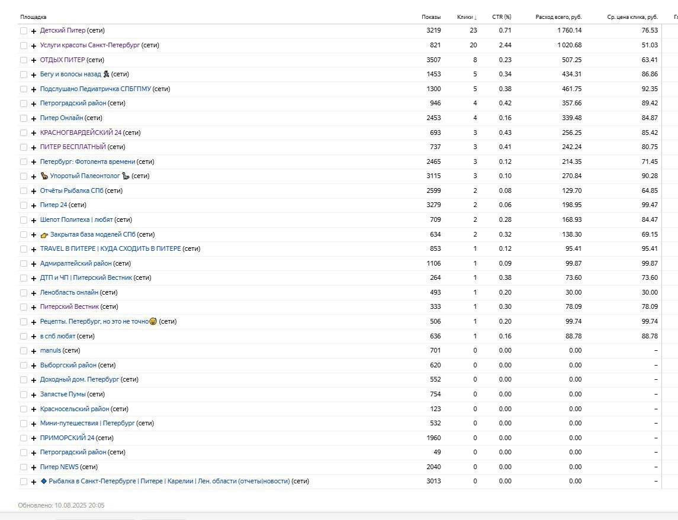Viewport: 678px width, 520px height.
Task: Check the Питер NEWS row checkbox
Action: (23, 467)
